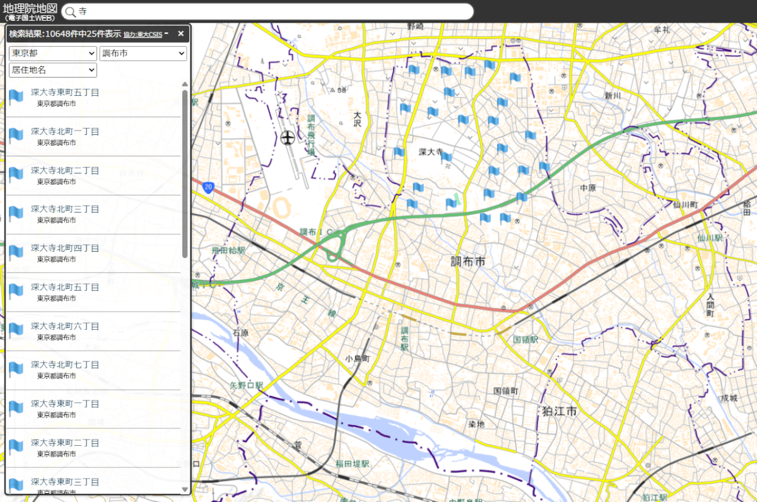Choose the 深大寺北町四丁目 result entry

coord(65,248)
